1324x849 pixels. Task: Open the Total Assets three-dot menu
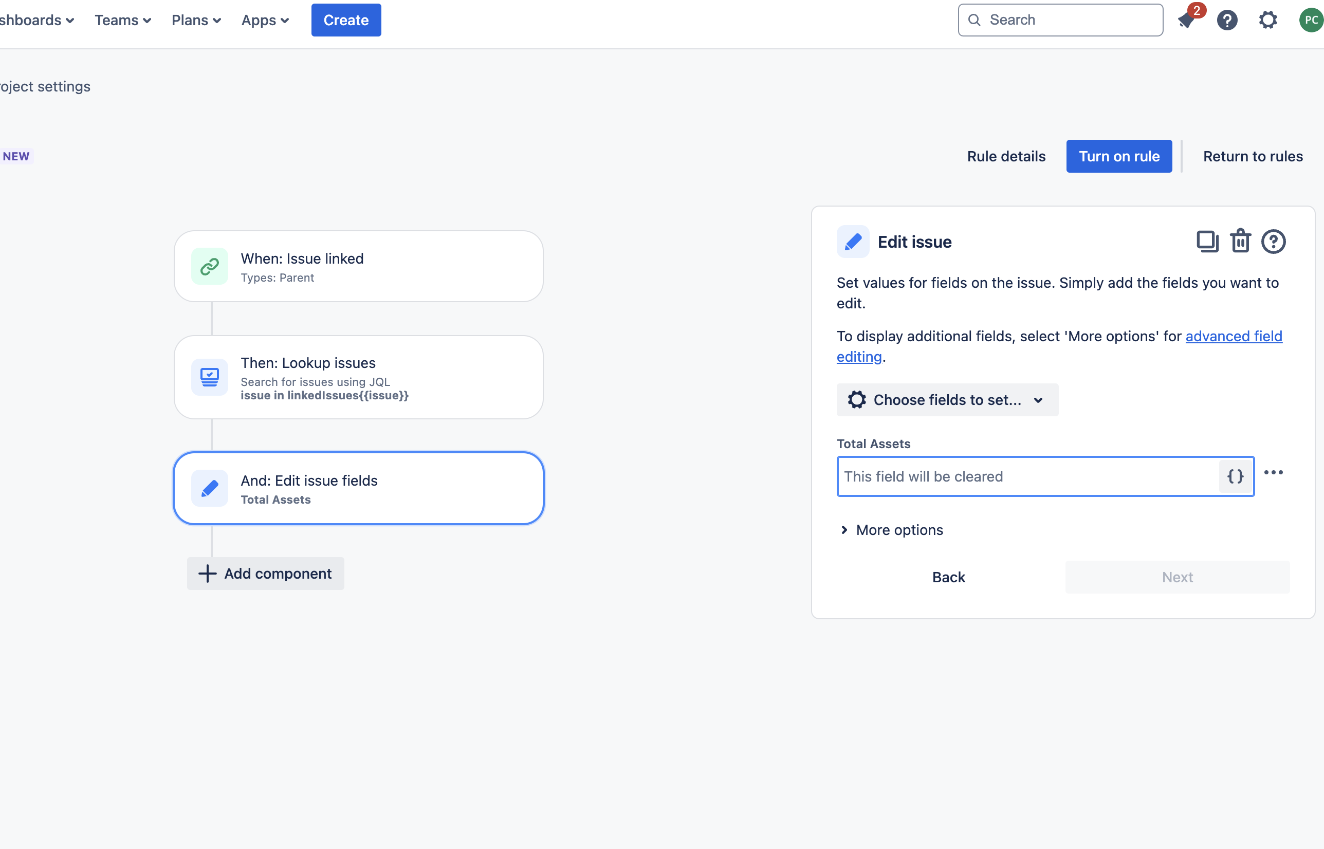(1273, 472)
